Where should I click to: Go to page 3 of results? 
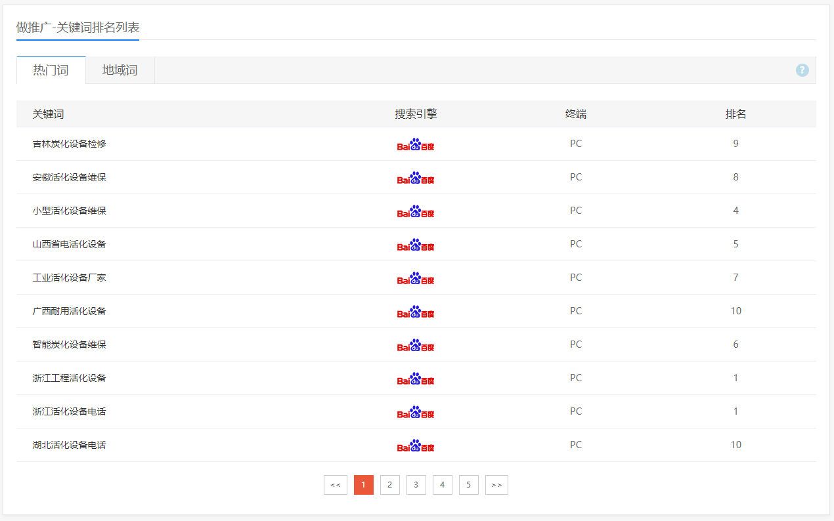coord(416,485)
